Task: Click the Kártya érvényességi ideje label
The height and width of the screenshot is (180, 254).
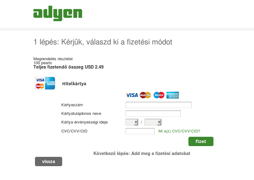Action: [84, 122]
